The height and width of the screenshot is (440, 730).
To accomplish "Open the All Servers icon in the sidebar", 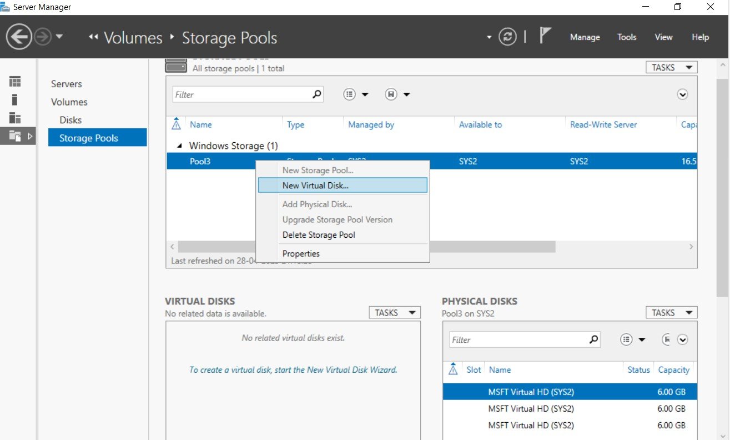I will [15, 118].
